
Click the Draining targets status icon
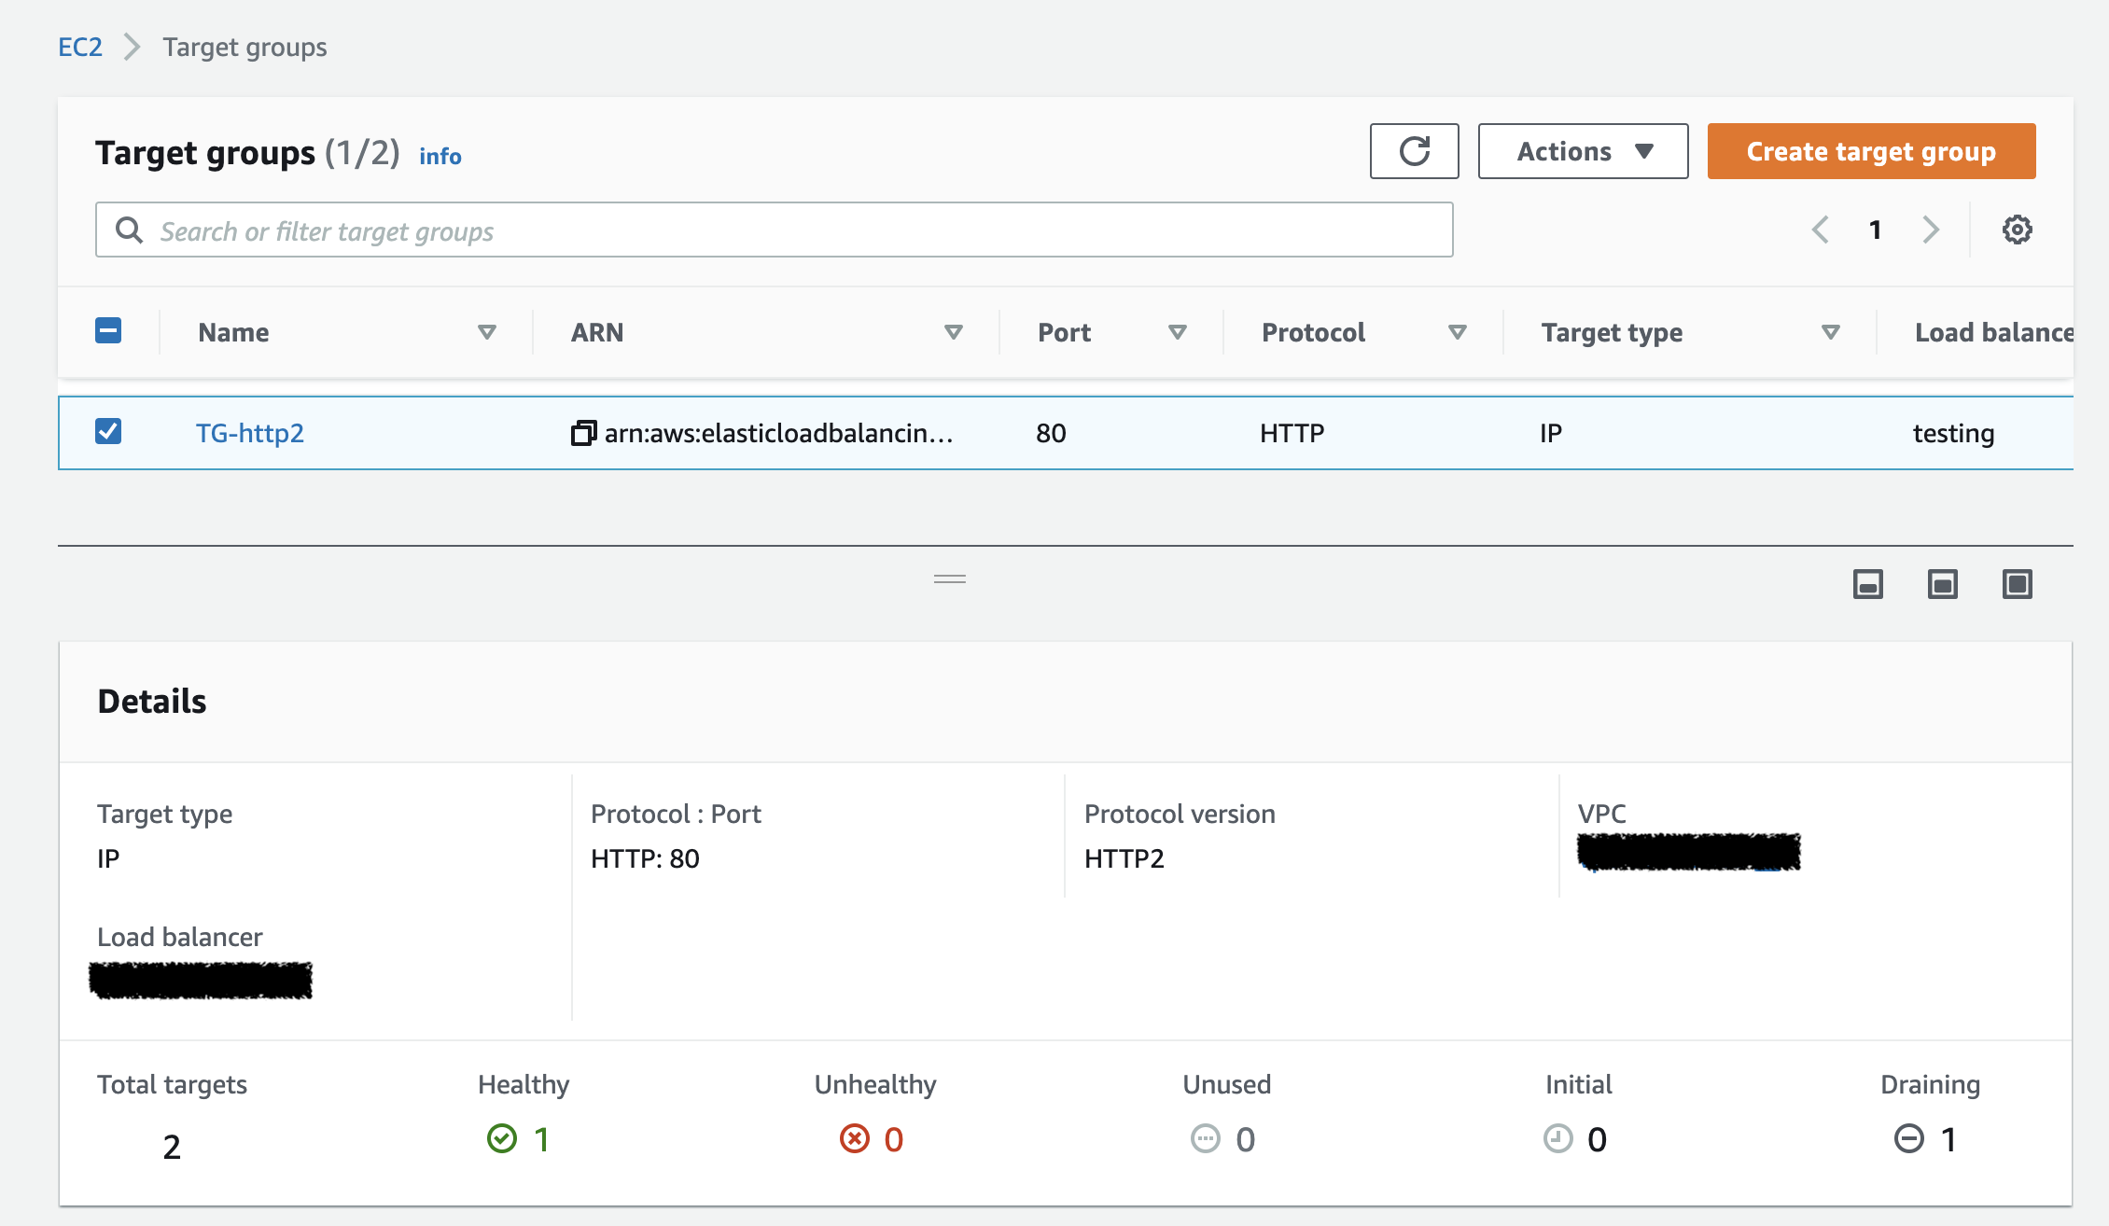point(1907,1138)
